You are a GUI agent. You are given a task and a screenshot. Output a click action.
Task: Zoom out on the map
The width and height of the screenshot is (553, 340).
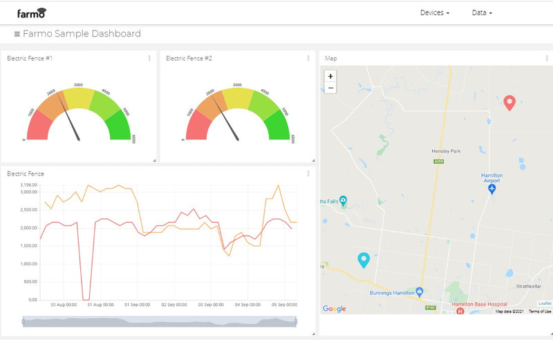click(x=330, y=88)
